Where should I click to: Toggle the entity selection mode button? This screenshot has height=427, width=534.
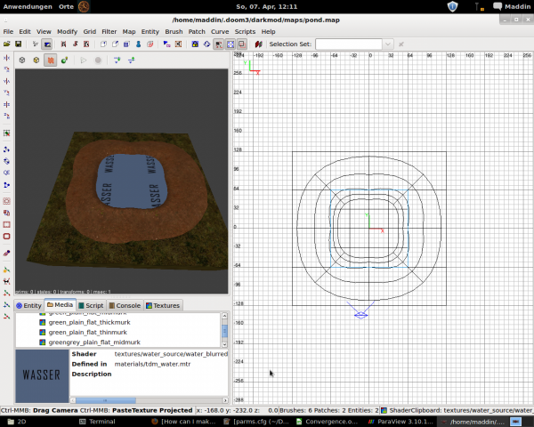(47, 44)
